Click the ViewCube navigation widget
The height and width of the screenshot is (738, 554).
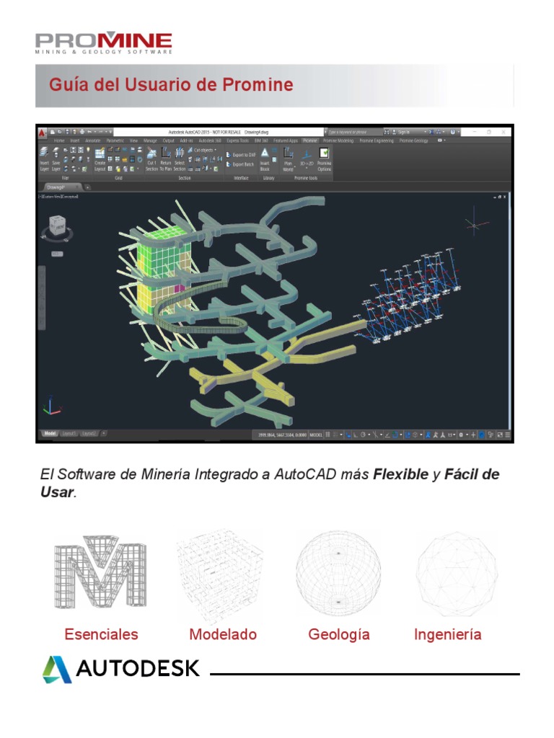[57, 227]
